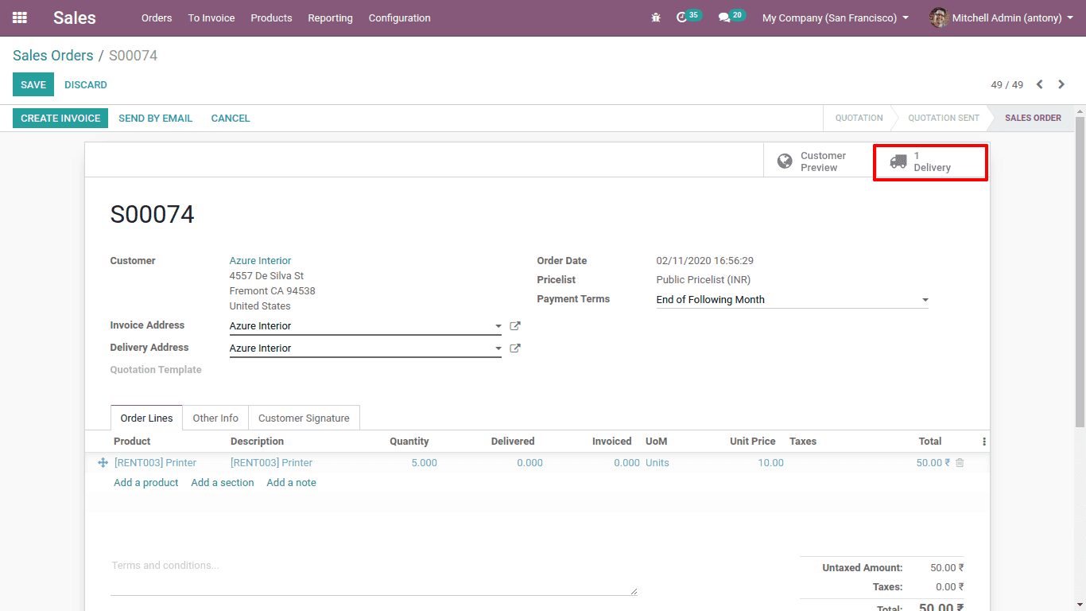
Task: Click the [RENT003] Printer product cell
Action: pyautogui.click(x=156, y=463)
